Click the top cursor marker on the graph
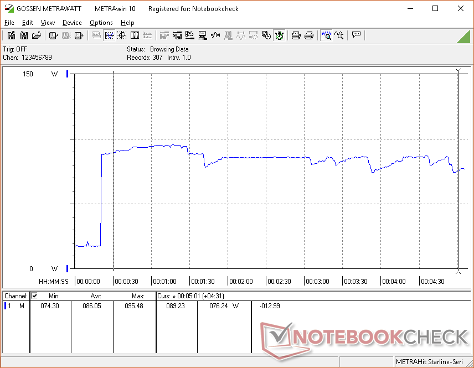This screenshot has height=368, width=474. (x=458, y=71)
